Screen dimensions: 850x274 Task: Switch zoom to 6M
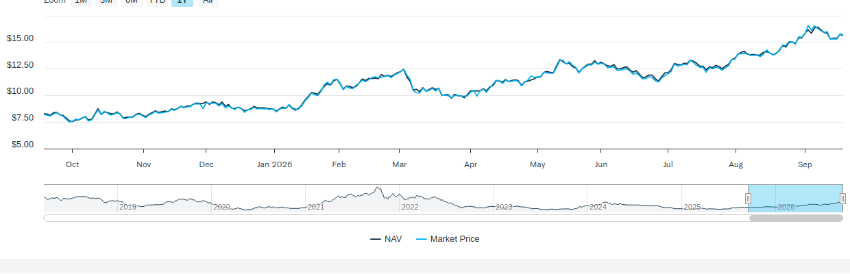tap(132, 2)
